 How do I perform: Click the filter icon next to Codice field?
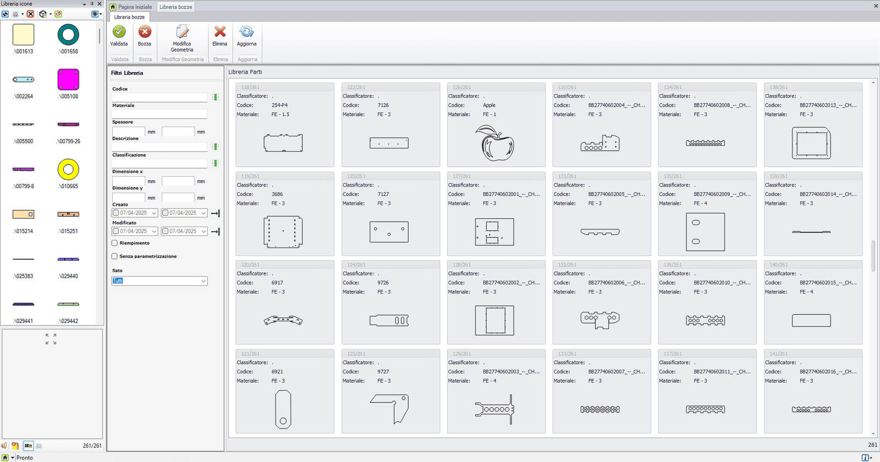215,97
